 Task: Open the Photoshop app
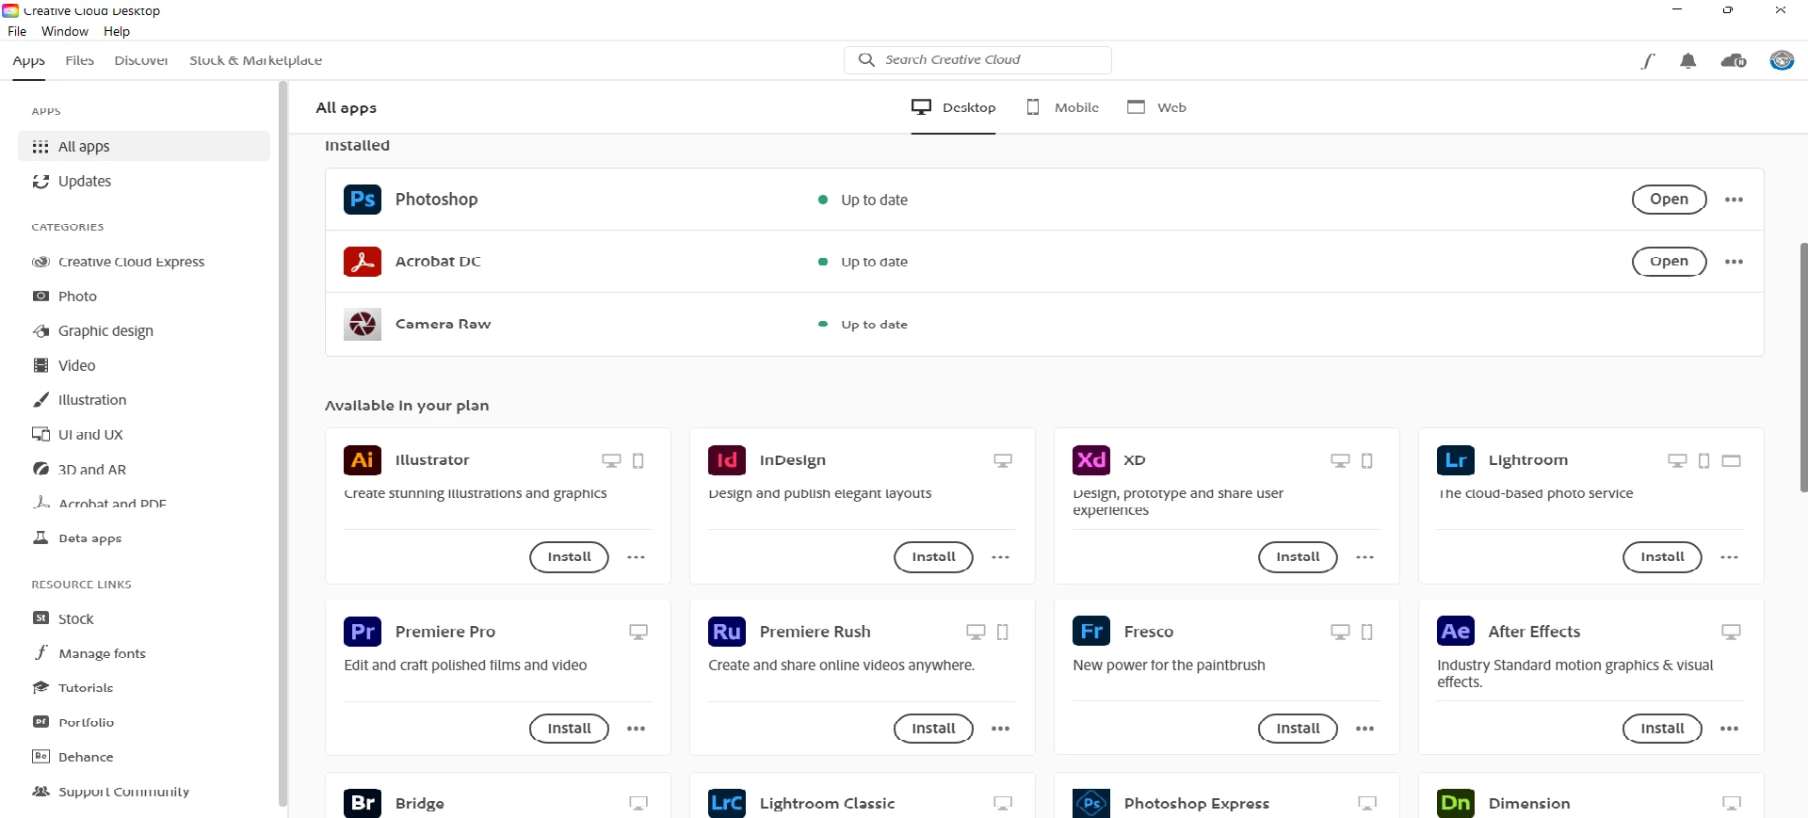tap(1669, 200)
